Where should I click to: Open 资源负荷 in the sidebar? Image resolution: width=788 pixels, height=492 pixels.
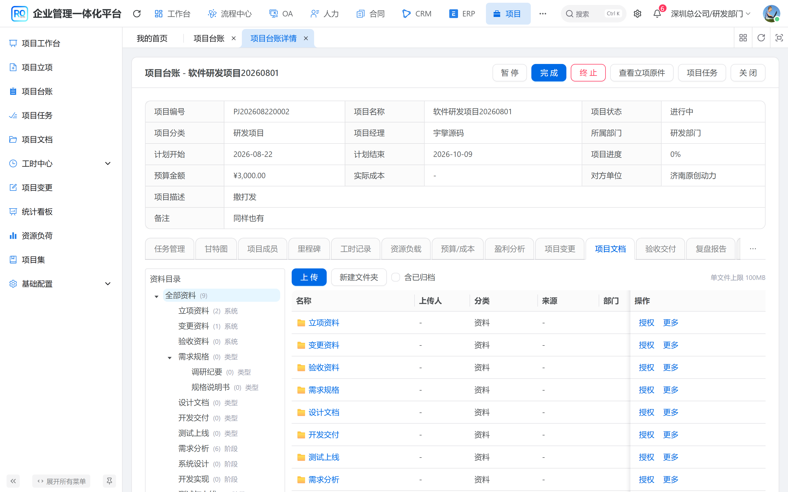[37, 236]
